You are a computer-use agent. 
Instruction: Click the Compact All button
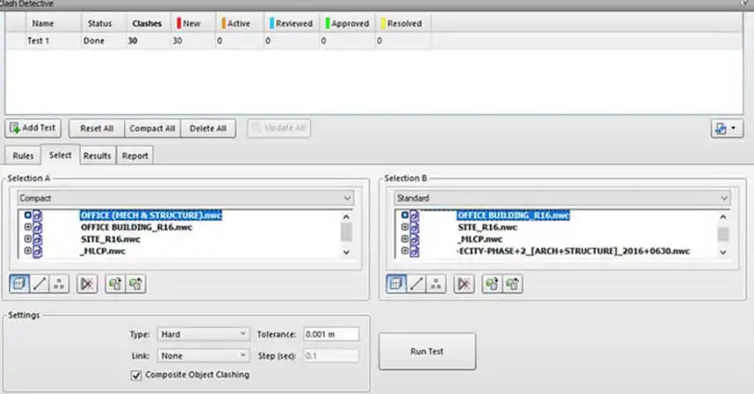click(152, 128)
